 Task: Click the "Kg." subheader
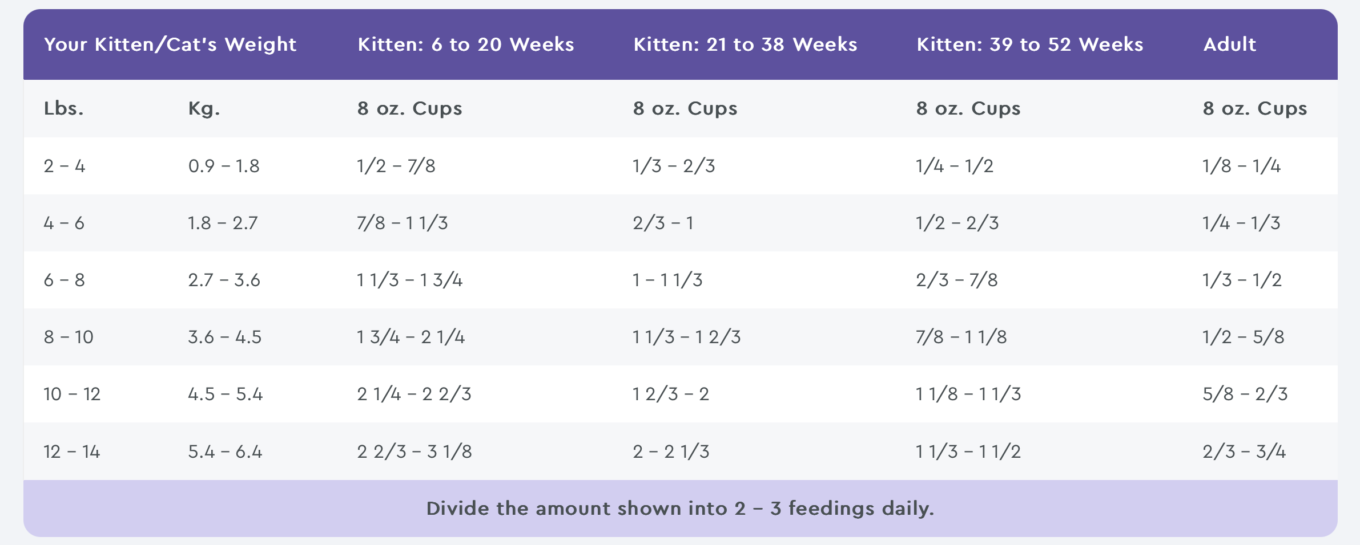point(204,108)
